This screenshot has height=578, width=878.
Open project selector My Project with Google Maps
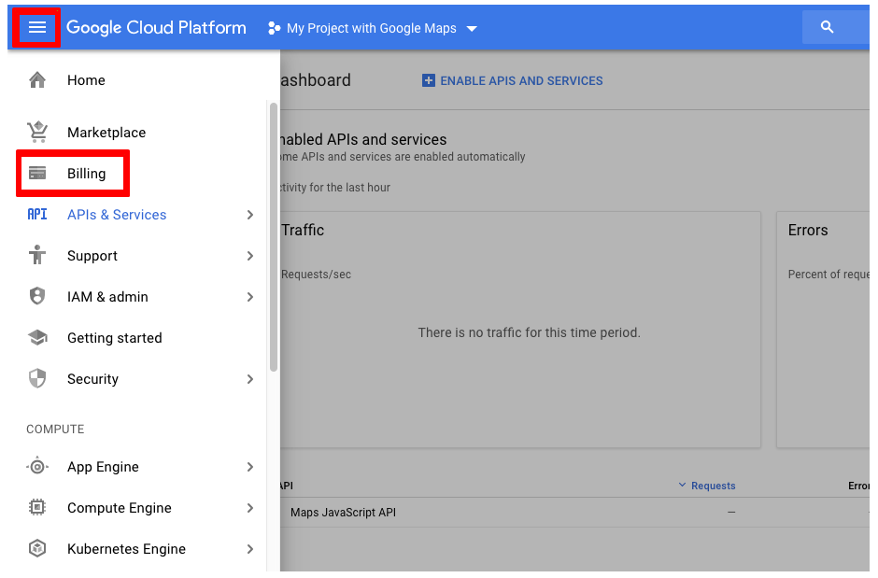click(x=372, y=28)
